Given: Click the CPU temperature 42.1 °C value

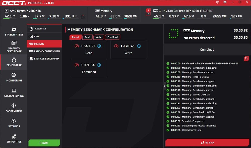Looking at the screenshot, I should coord(10,16).
